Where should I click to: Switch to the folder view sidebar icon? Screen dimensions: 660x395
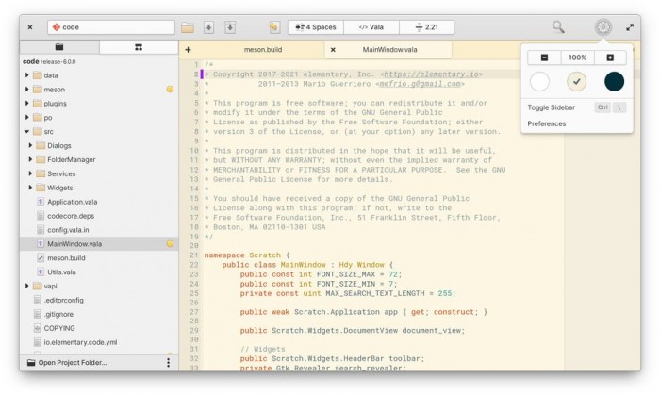point(58,47)
